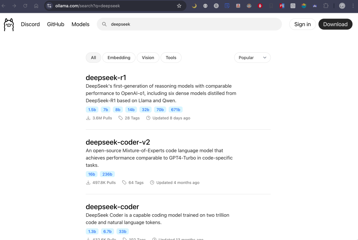This screenshot has height=240, width=358.
Task: Click the crescent moon extension icon
Action: click(x=194, y=6)
